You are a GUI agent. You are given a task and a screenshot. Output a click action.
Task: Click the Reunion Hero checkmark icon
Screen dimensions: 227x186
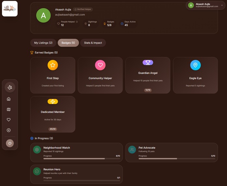click(37, 171)
